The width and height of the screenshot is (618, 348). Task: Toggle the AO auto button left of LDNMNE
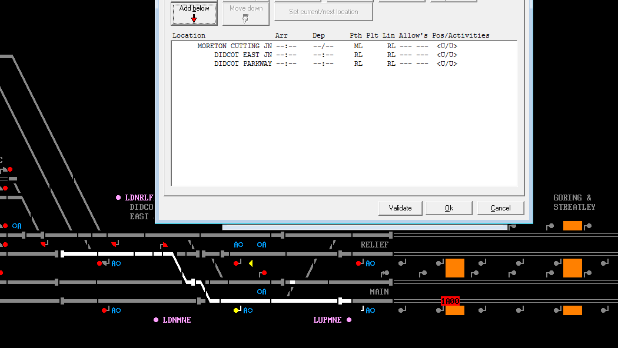tap(116, 310)
